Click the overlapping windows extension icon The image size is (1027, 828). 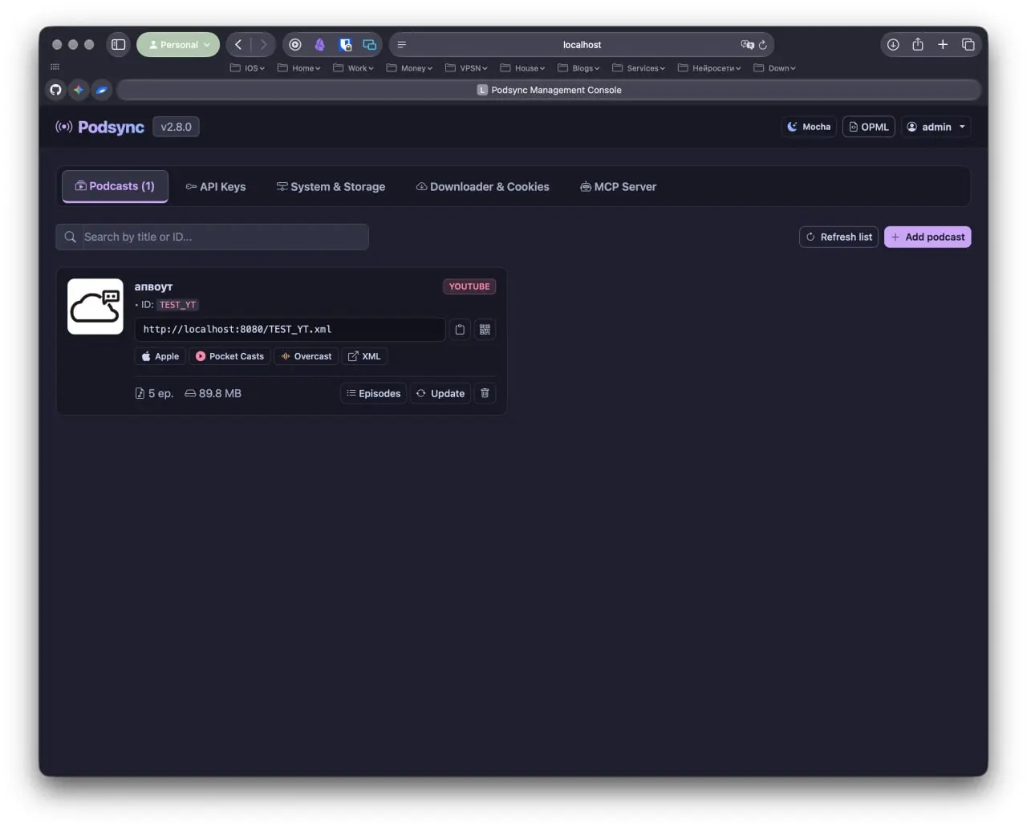(370, 45)
